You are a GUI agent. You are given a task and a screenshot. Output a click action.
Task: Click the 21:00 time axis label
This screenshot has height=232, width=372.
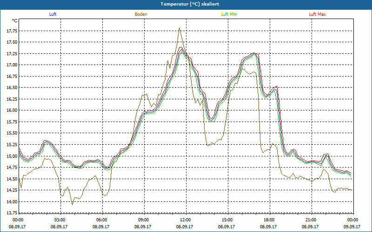pyautogui.click(x=312, y=220)
